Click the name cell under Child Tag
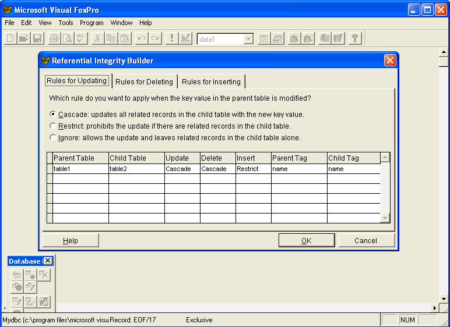This screenshot has height=327, width=450. pos(354,169)
